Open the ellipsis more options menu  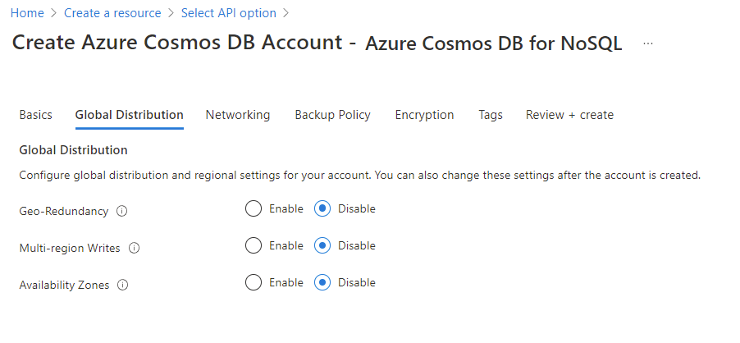click(x=648, y=43)
